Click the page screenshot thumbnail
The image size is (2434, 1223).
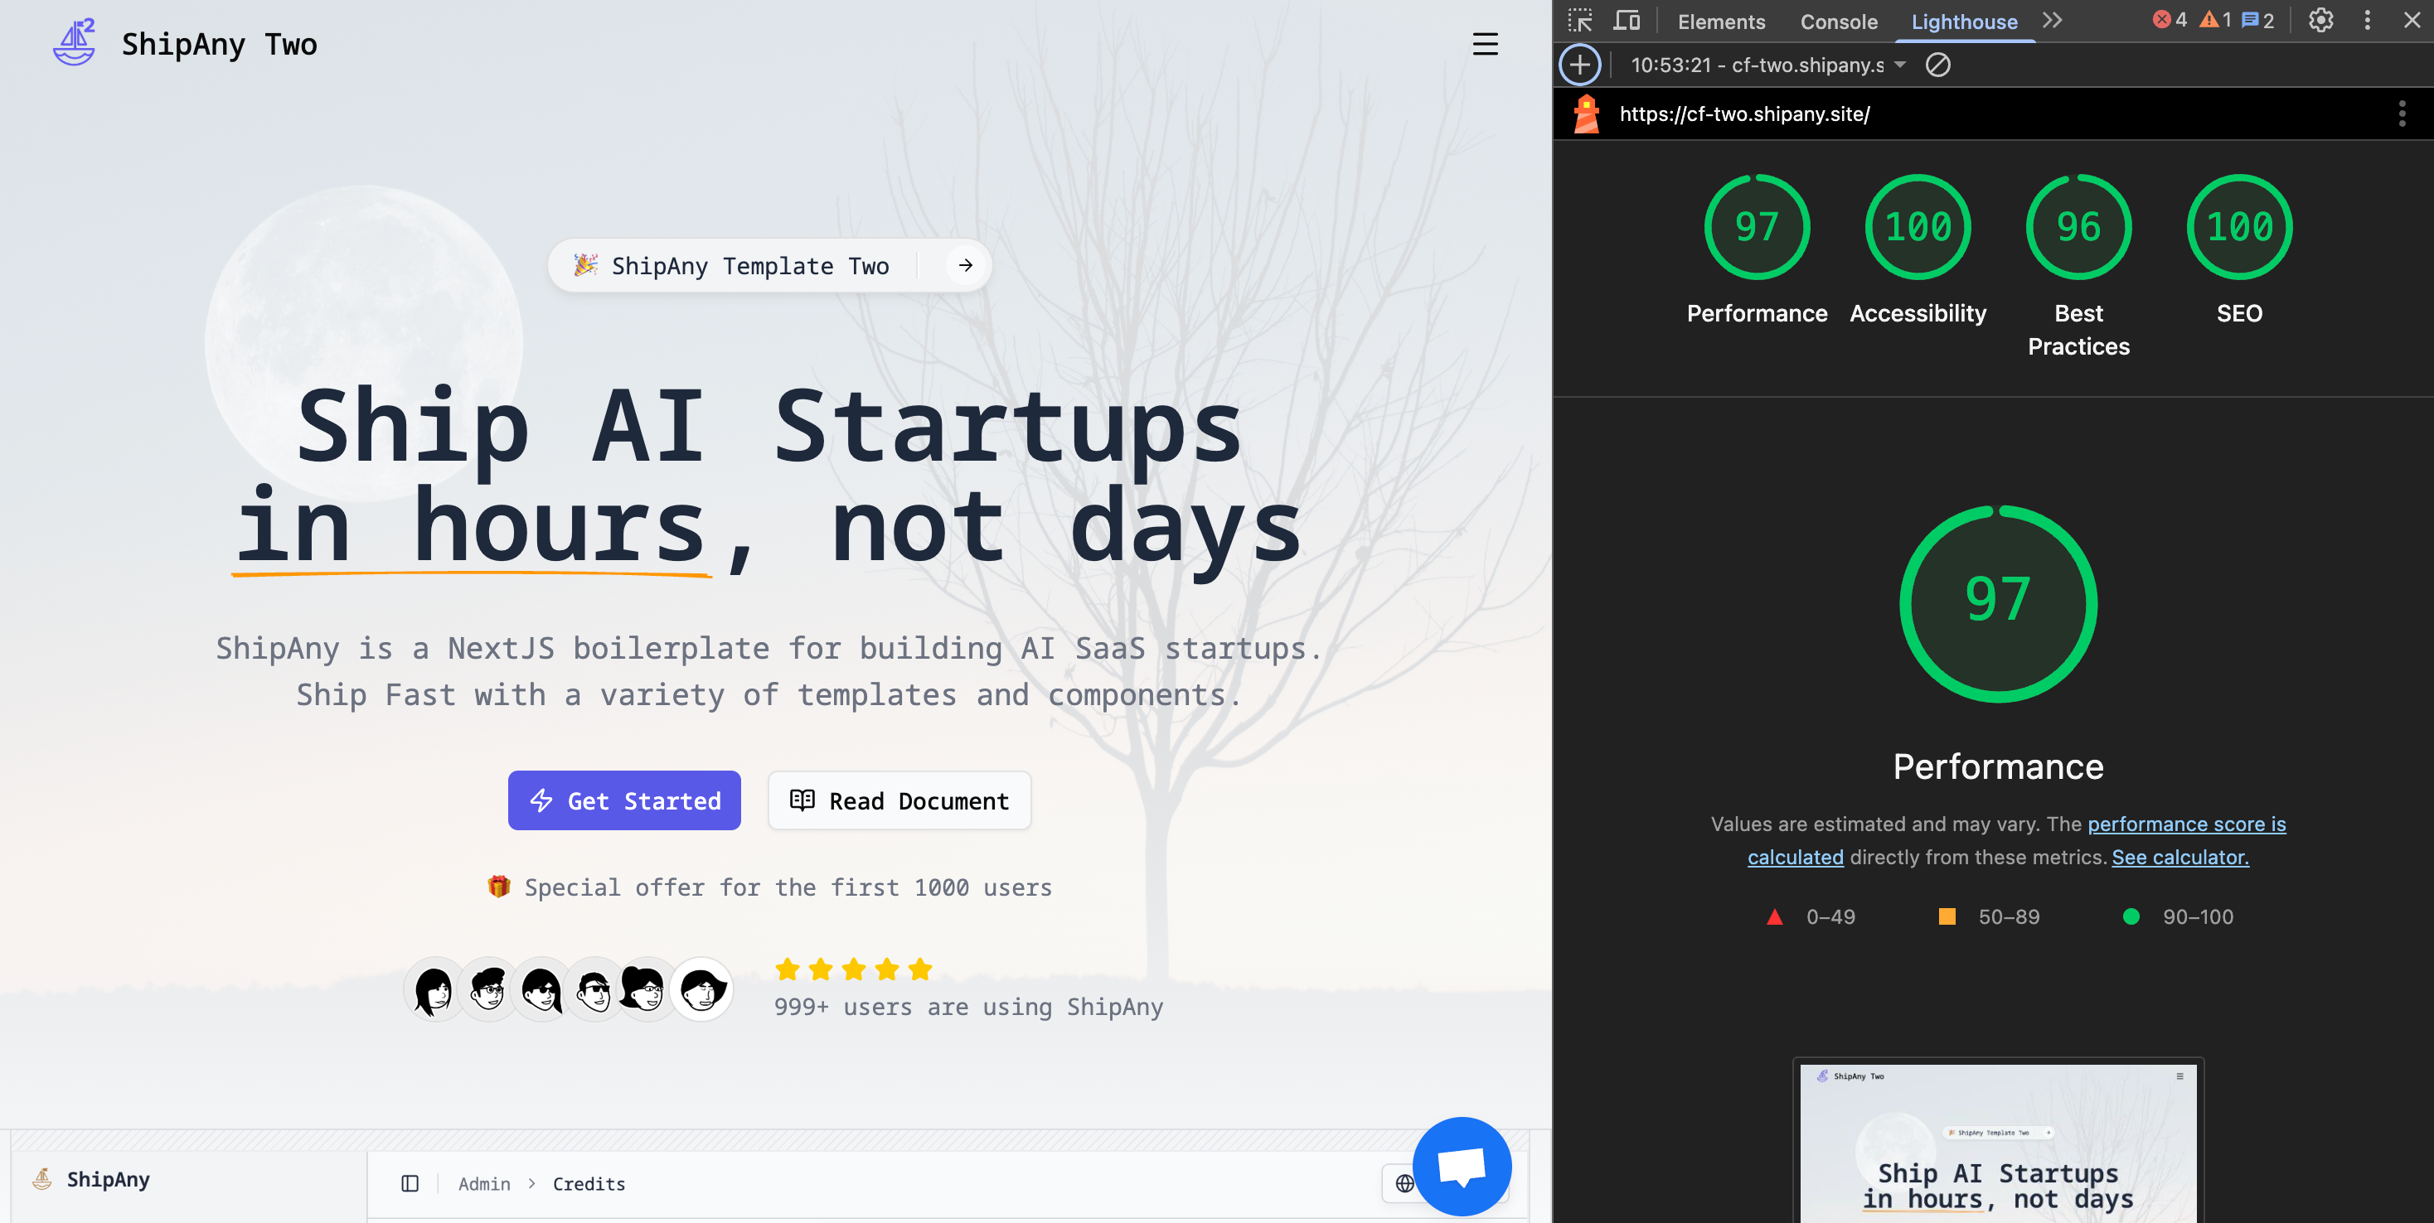(1997, 1143)
